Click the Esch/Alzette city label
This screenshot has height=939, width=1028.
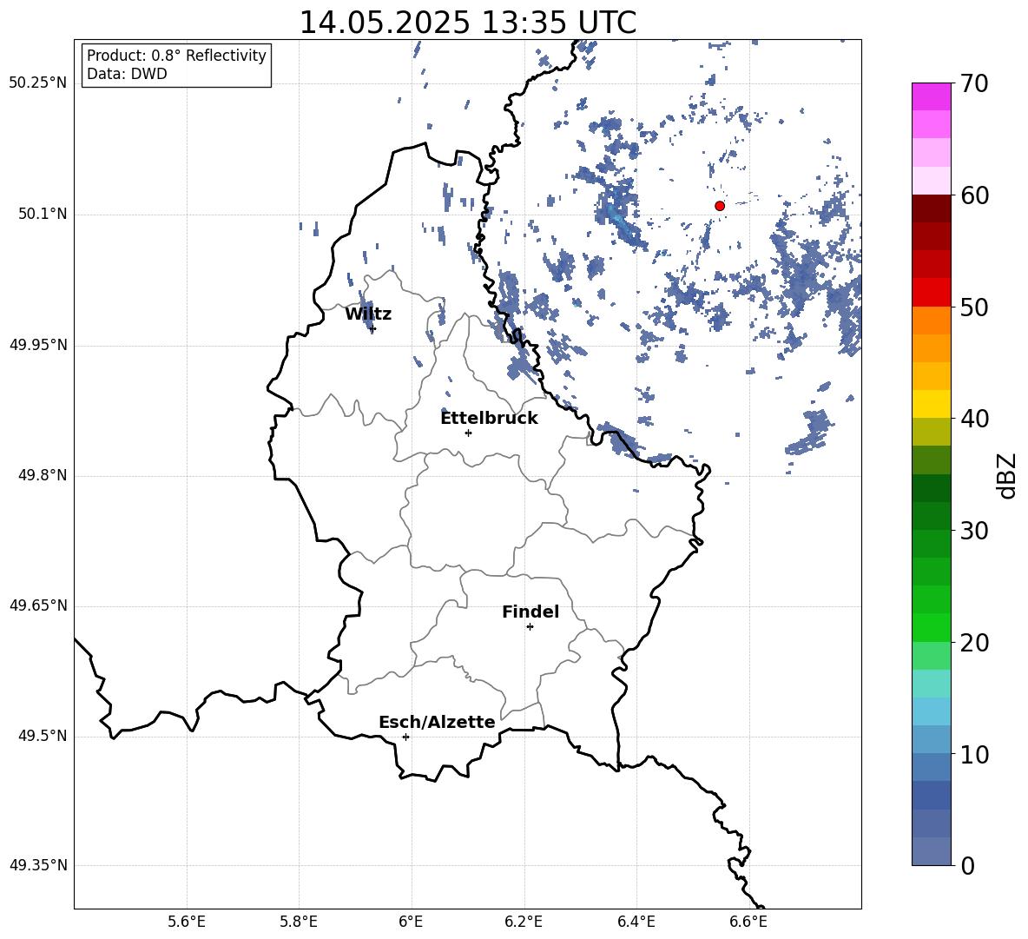(x=437, y=722)
